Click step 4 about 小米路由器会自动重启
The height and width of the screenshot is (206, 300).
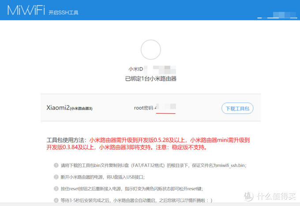point(136,200)
